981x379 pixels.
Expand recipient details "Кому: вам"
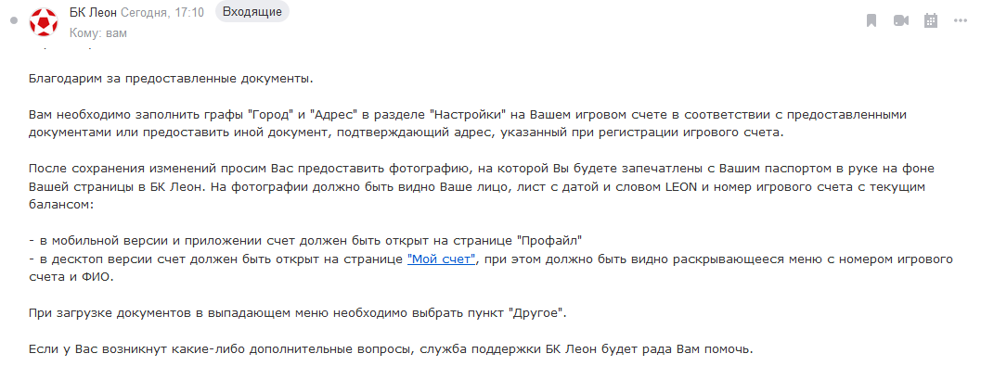(x=98, y=32)
